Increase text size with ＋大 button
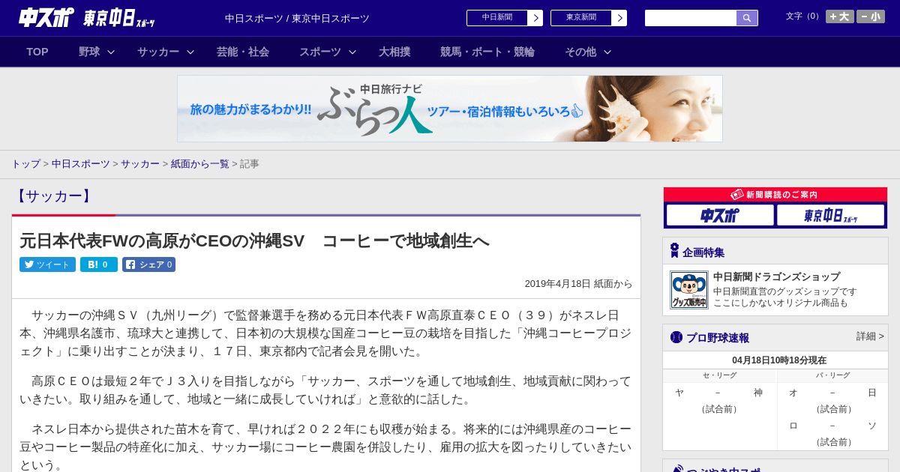This screenshot has height=472, width=900. [x=839, y=16]
